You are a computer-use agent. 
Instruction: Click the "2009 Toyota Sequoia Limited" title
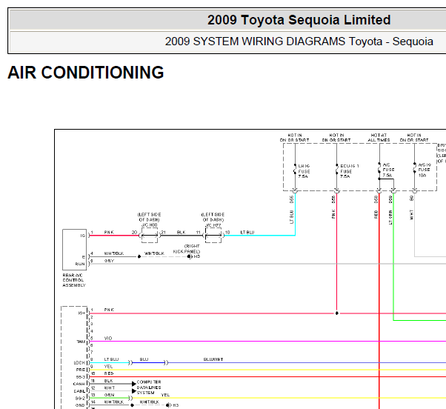tap(299, 20)
